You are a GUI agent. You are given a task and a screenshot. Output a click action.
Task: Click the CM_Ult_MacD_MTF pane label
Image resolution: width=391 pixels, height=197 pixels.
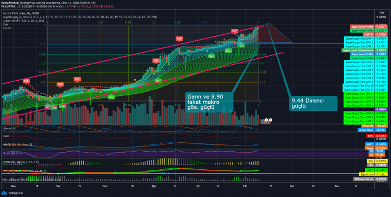25,171
